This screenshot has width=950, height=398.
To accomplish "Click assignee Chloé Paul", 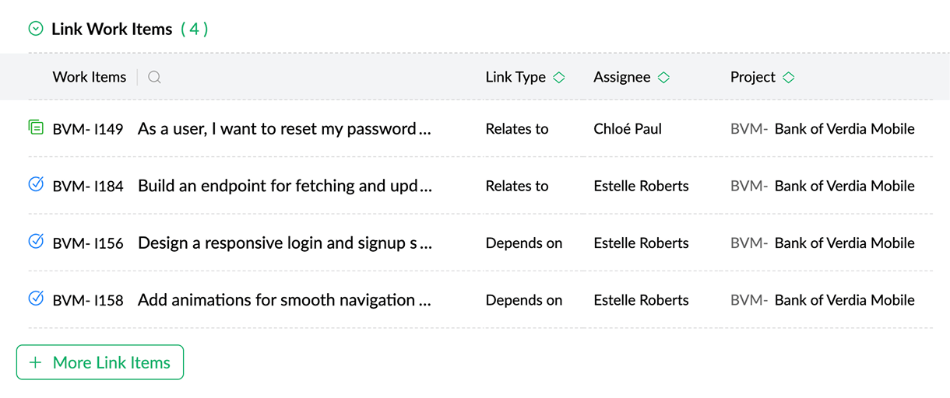I will tap(628, 129).
